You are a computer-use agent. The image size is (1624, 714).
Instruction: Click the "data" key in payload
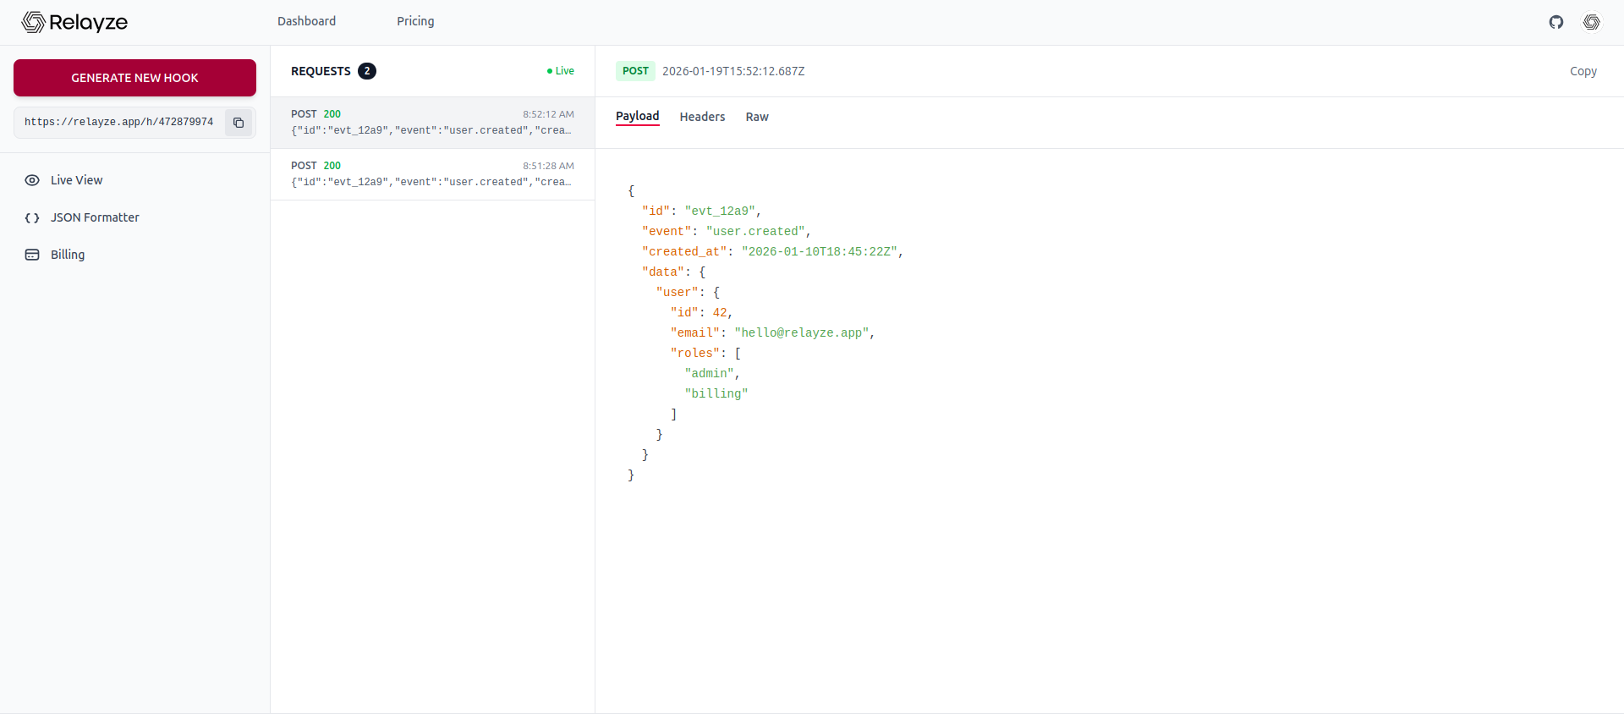(x=663, y=272)
